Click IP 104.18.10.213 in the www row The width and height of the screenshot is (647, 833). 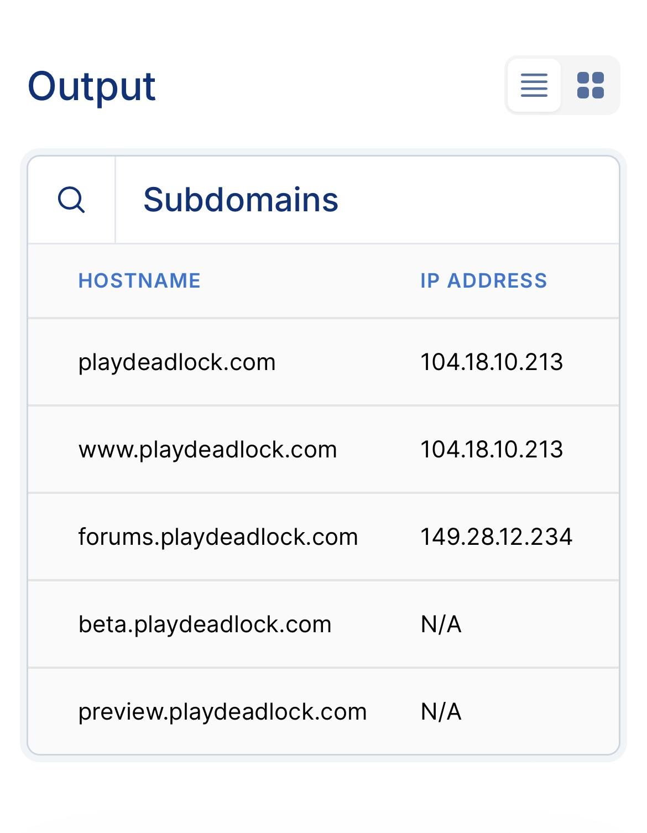pos(492,450)
